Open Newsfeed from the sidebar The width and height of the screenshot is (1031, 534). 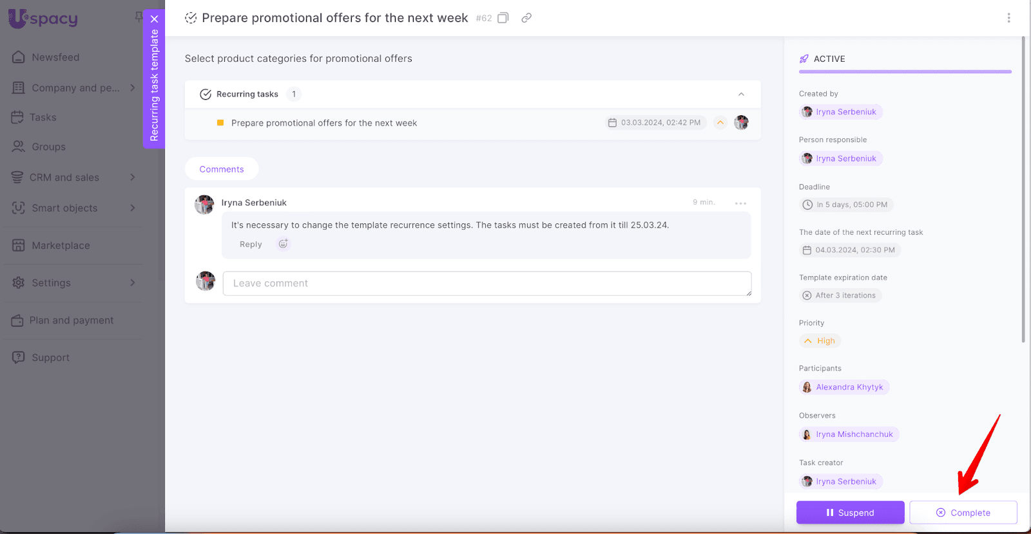55,57
